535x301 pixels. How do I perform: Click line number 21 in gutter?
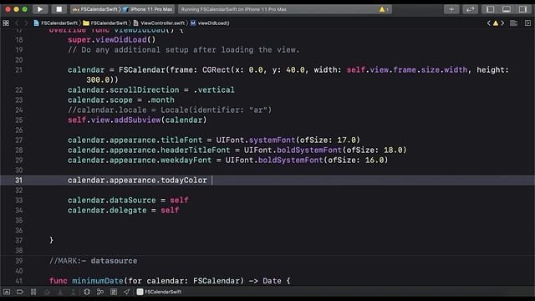pyautogui.click(x=18, y=70)
